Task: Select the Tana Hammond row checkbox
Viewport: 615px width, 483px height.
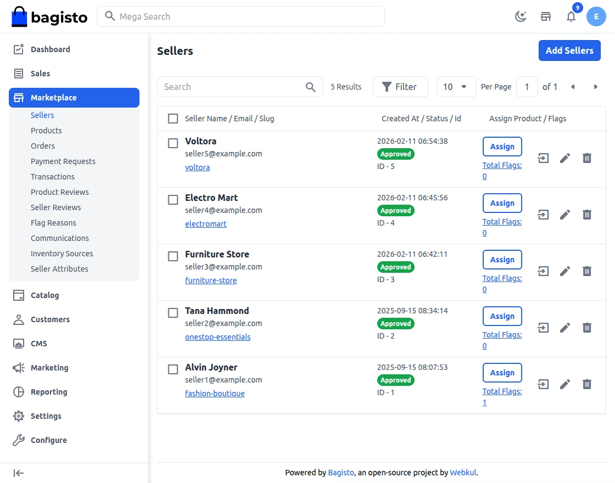Action: 173,313
